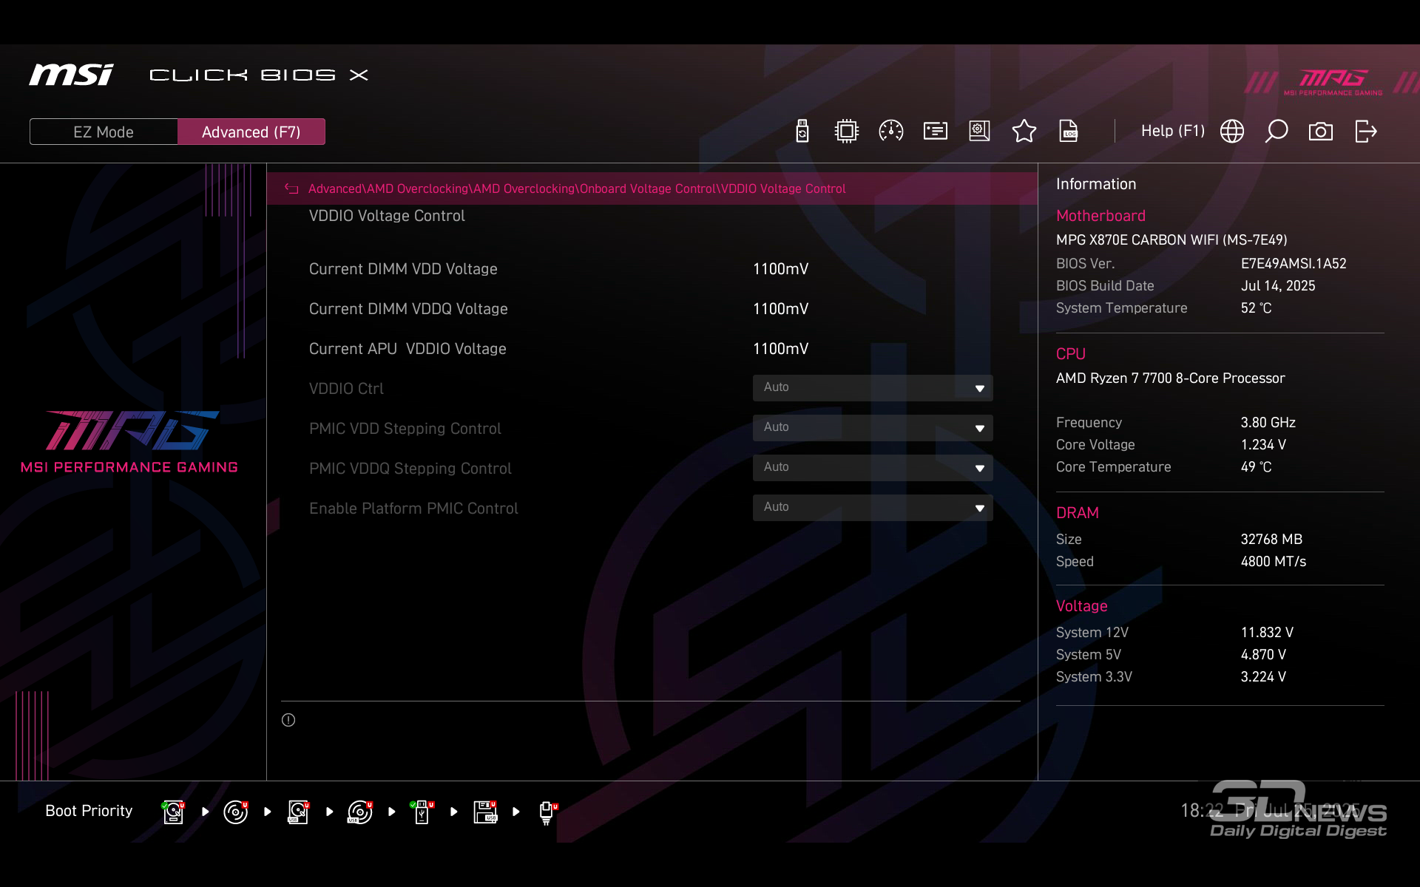The width and height of the screenshot is (1420, 887).
Task: Click the DRAM section heading
Action: coord(1077,513)
